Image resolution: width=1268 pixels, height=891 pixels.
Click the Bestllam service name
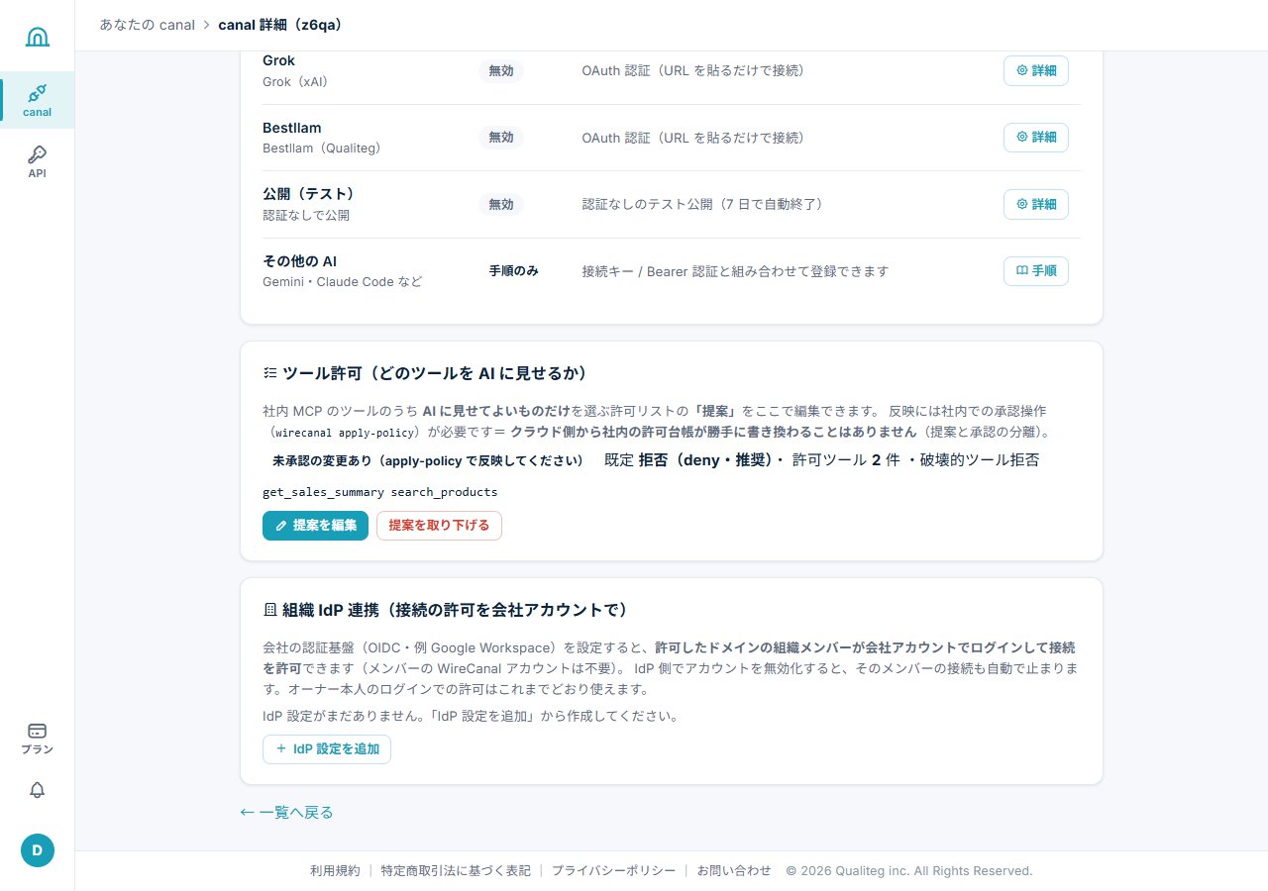(292, 128)
